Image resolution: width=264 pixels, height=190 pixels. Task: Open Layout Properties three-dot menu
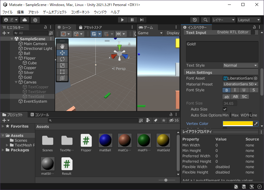(261, 132)
